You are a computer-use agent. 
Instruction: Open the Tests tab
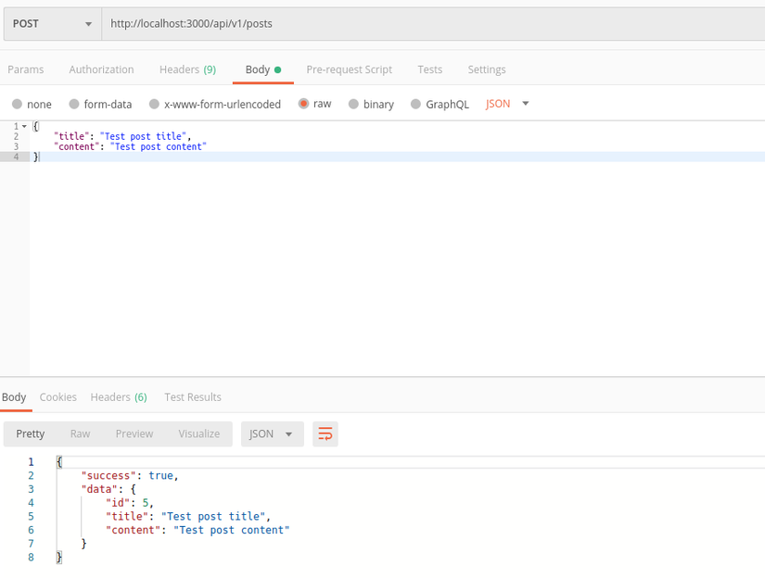click(429, 69)
